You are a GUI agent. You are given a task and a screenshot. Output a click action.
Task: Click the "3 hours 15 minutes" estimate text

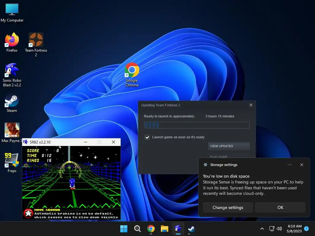pos(220,116)
